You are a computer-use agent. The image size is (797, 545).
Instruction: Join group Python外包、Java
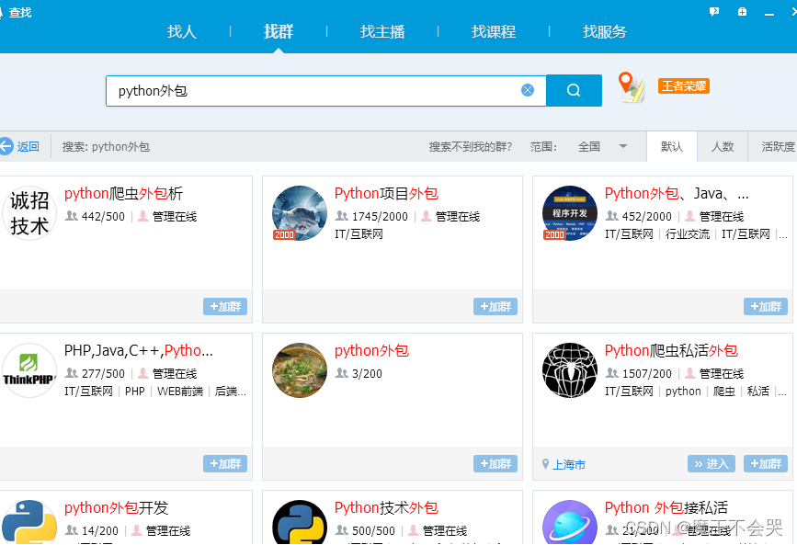[x=766, y=307]
